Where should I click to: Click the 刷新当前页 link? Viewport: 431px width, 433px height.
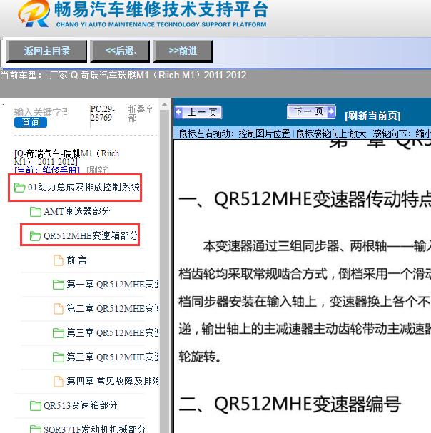tap(372, 116)
